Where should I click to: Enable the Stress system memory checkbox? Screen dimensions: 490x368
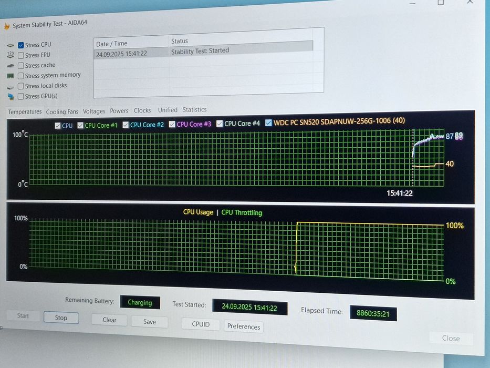click(x=21, y=76)
